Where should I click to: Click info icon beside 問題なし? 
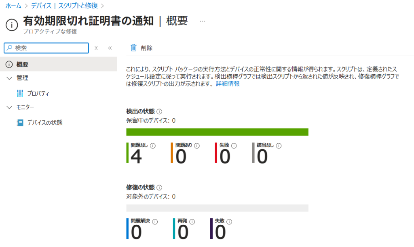[x=153, y=146]
